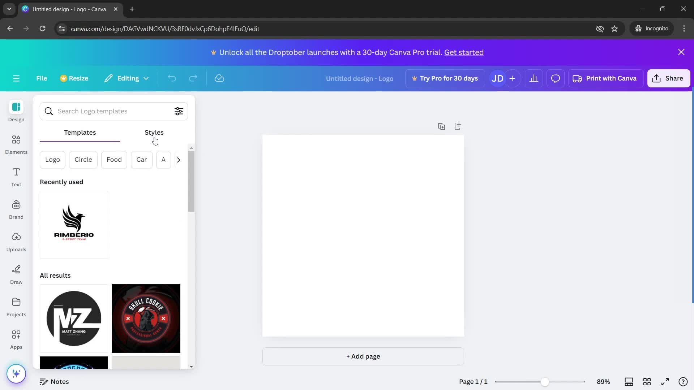The height and width of the screenshot is (390, 694).
Task: Launch the Magic assistant sparkle button
Action: pyautogui.click(x=16, y=373)
